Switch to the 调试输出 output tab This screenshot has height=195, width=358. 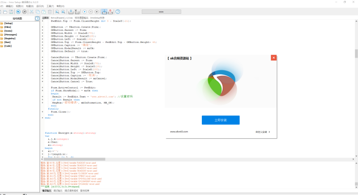click(x=58, y=191)
